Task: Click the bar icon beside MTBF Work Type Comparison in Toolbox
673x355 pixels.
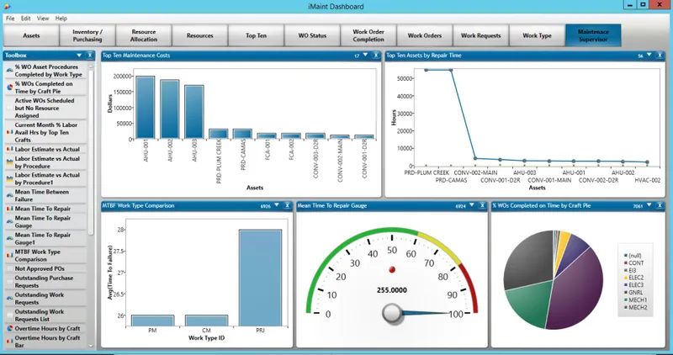Action: [9, 256]
